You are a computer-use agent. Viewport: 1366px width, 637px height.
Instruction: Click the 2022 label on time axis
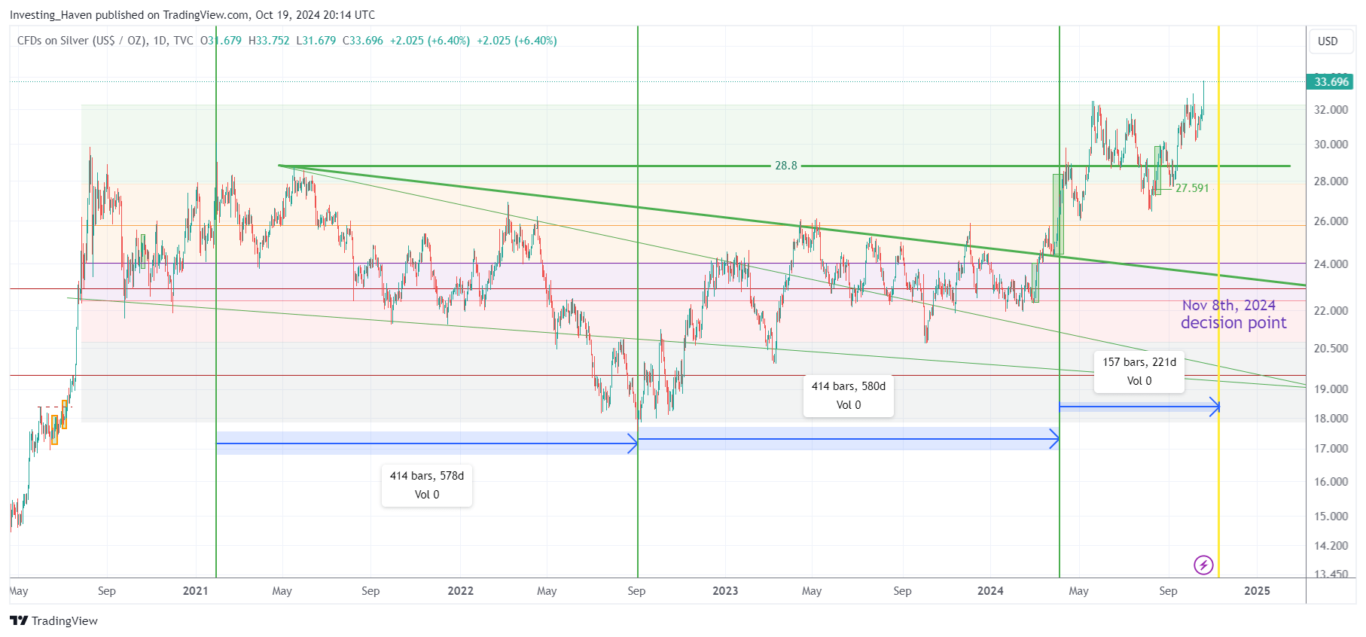[x=460, y=591]
